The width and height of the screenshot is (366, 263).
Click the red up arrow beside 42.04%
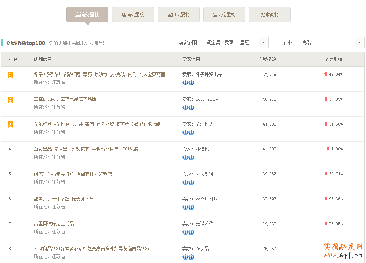pos(326,74)
